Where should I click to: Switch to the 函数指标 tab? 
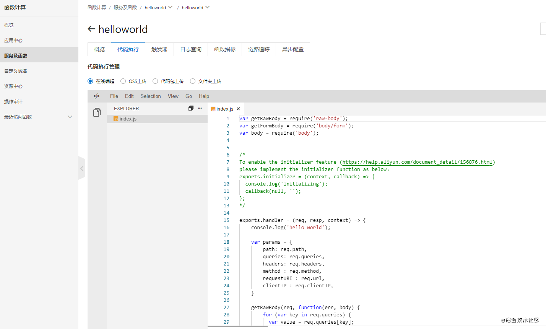click(225, 49)
